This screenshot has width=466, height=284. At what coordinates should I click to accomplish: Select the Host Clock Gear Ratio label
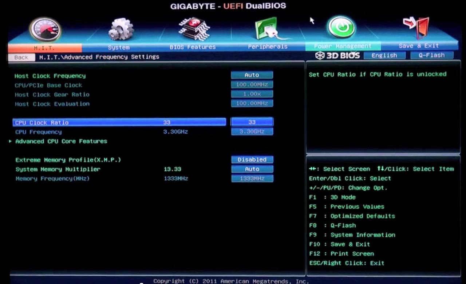[x=52, y=95]
